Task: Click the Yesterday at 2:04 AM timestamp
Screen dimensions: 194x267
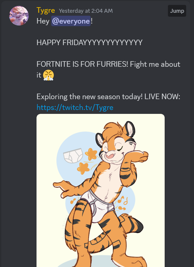Action: click(86, 11)
